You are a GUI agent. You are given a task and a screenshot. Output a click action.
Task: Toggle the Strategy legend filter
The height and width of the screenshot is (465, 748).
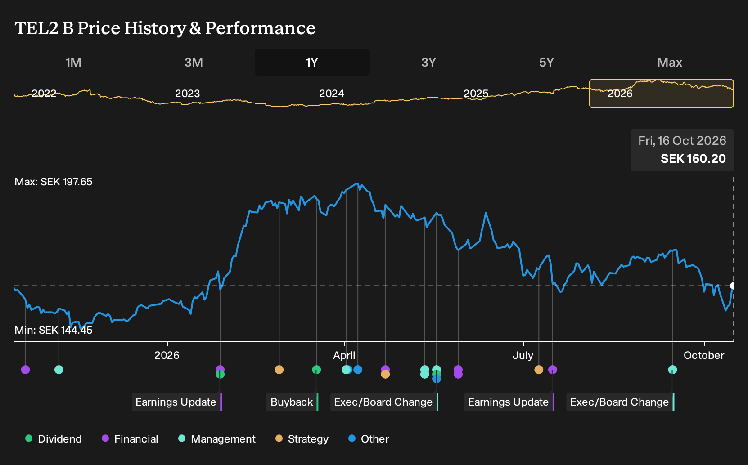302,439
